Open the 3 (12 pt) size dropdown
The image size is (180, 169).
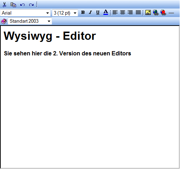click(65, 13)
